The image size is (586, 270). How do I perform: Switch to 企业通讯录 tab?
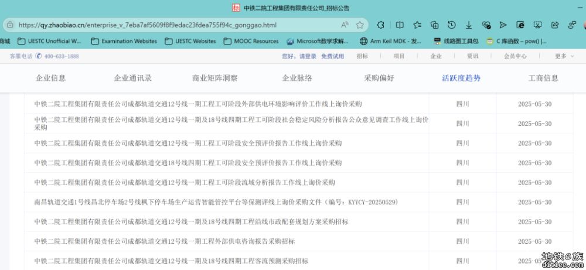[133, 78]
